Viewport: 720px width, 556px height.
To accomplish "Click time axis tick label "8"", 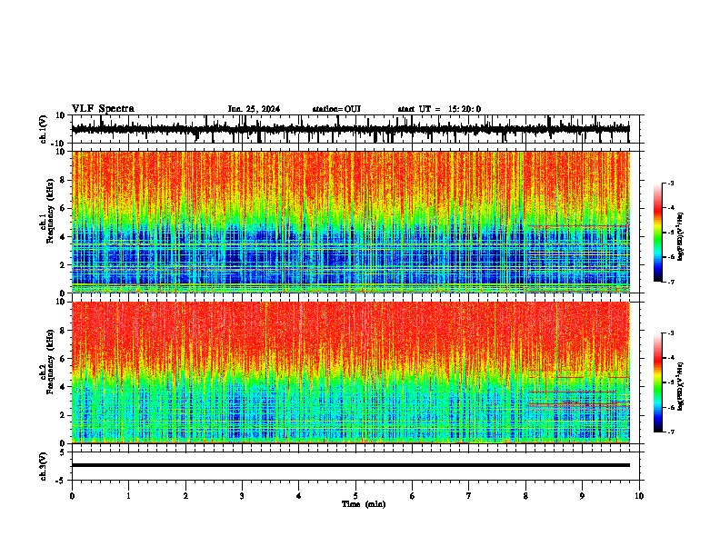I will [525, 496].
